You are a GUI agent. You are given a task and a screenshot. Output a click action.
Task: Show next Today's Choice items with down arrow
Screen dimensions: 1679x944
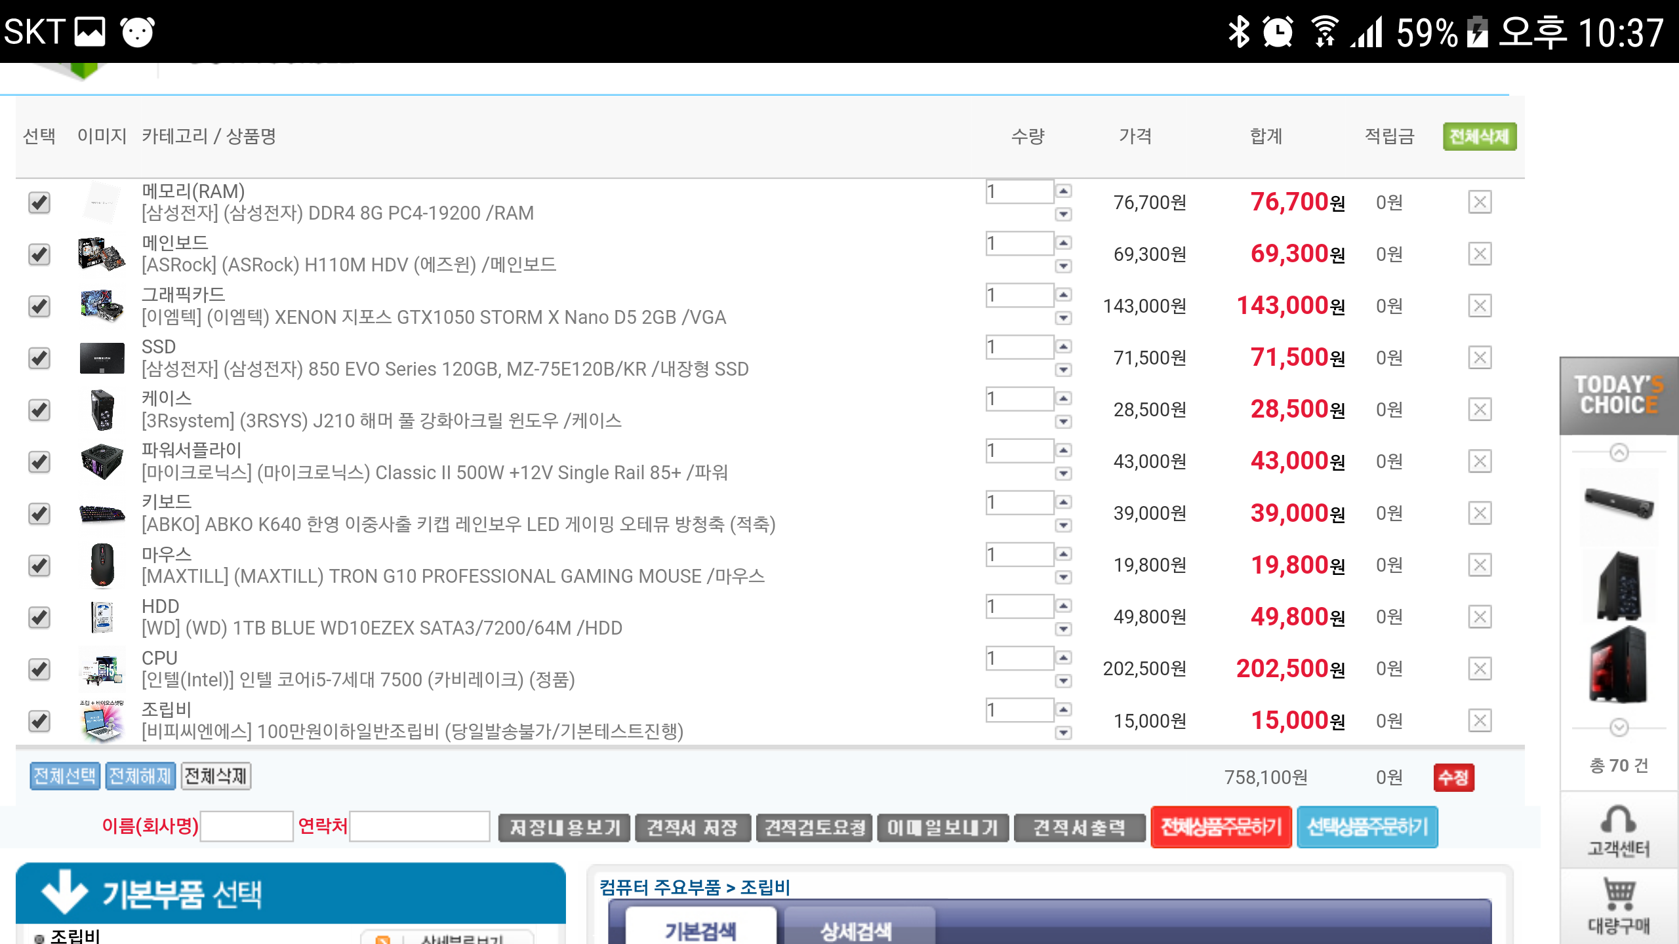pyautogui.click(x=1619, y=727)
